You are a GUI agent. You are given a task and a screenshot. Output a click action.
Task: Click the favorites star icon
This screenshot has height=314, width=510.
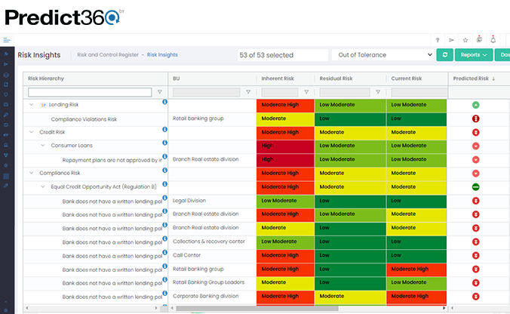pyautogui.click(x=465, y=40)
